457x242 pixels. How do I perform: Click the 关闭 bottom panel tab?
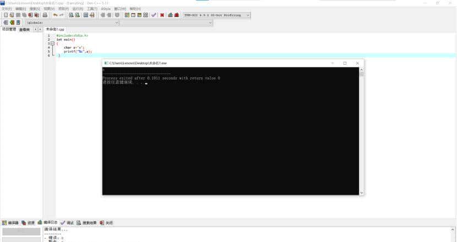(x=106, y=223)
